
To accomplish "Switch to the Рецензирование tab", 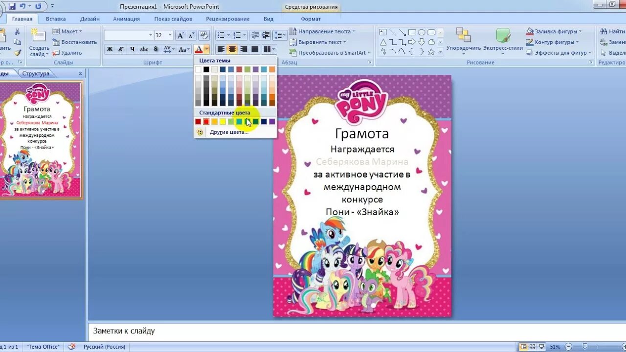I will coord(228,19).
